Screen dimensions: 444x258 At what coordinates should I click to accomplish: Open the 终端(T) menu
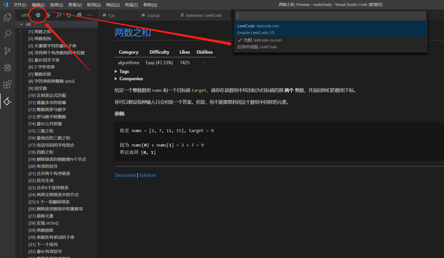[131, 5]
